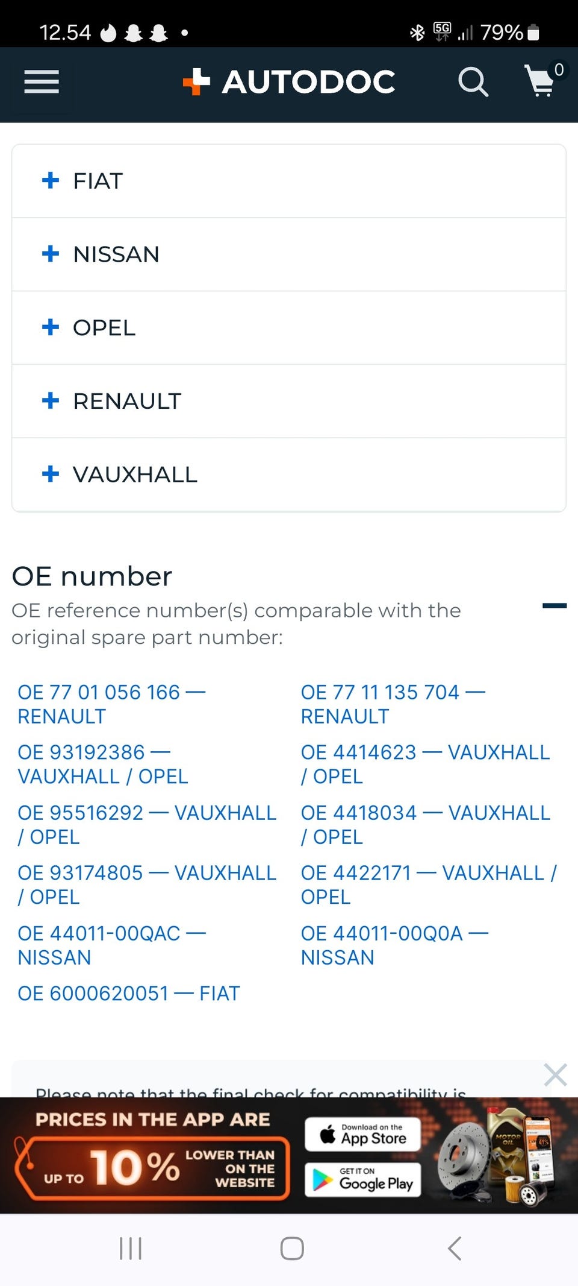Open the hamburger navigation menu

(42, 81)
